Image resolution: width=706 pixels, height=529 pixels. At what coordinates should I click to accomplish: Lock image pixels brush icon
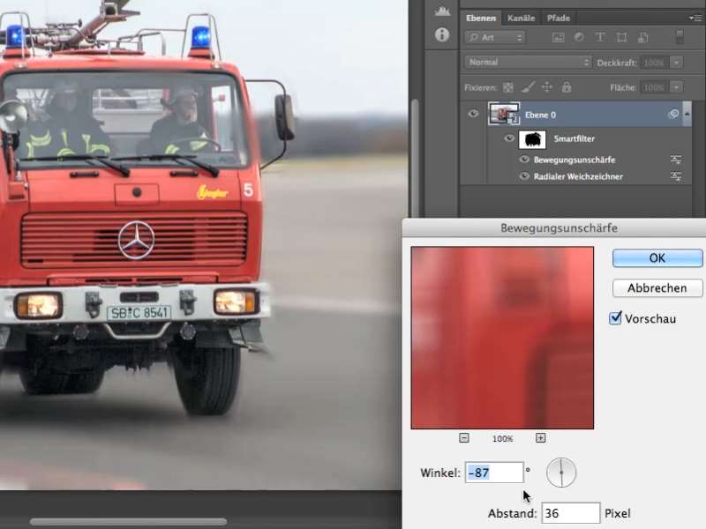click(528, 87)
